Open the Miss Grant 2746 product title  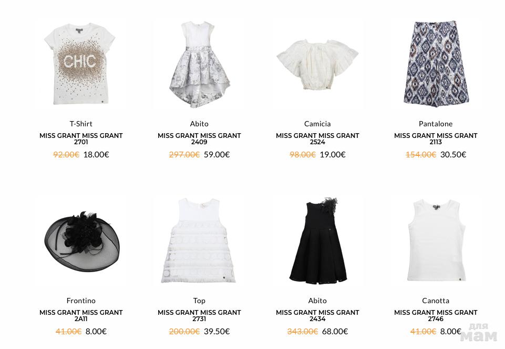pyautogui.click(x=436, y=315)
